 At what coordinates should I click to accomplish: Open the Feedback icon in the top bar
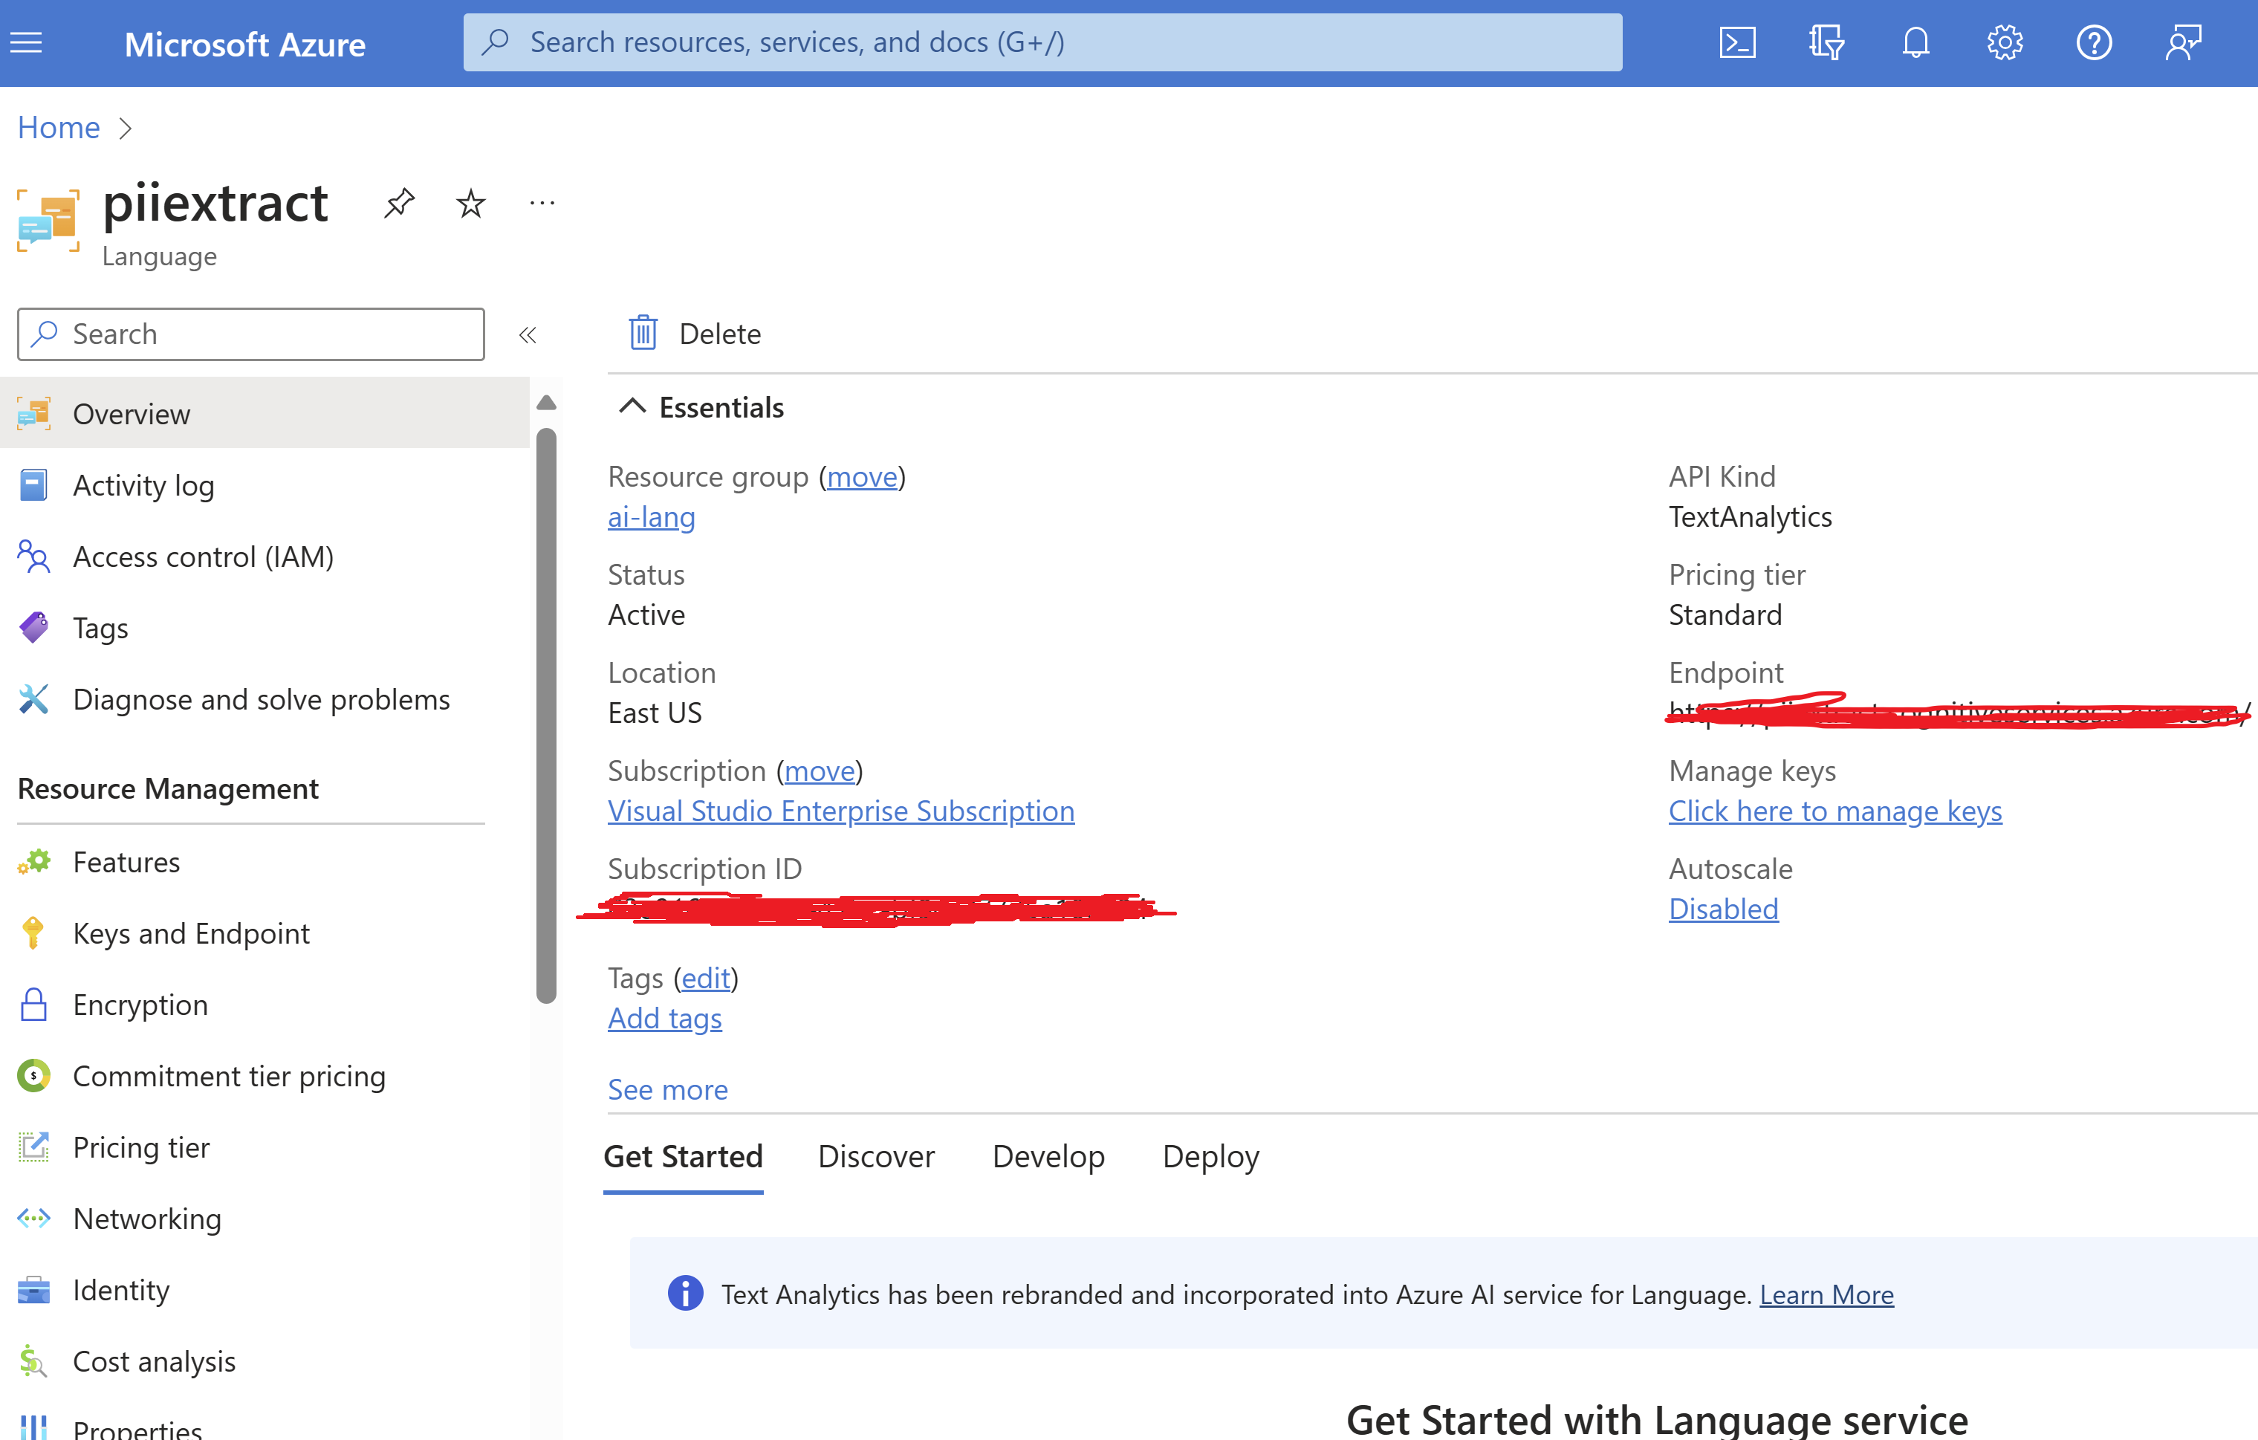(x=2183, y=42)
